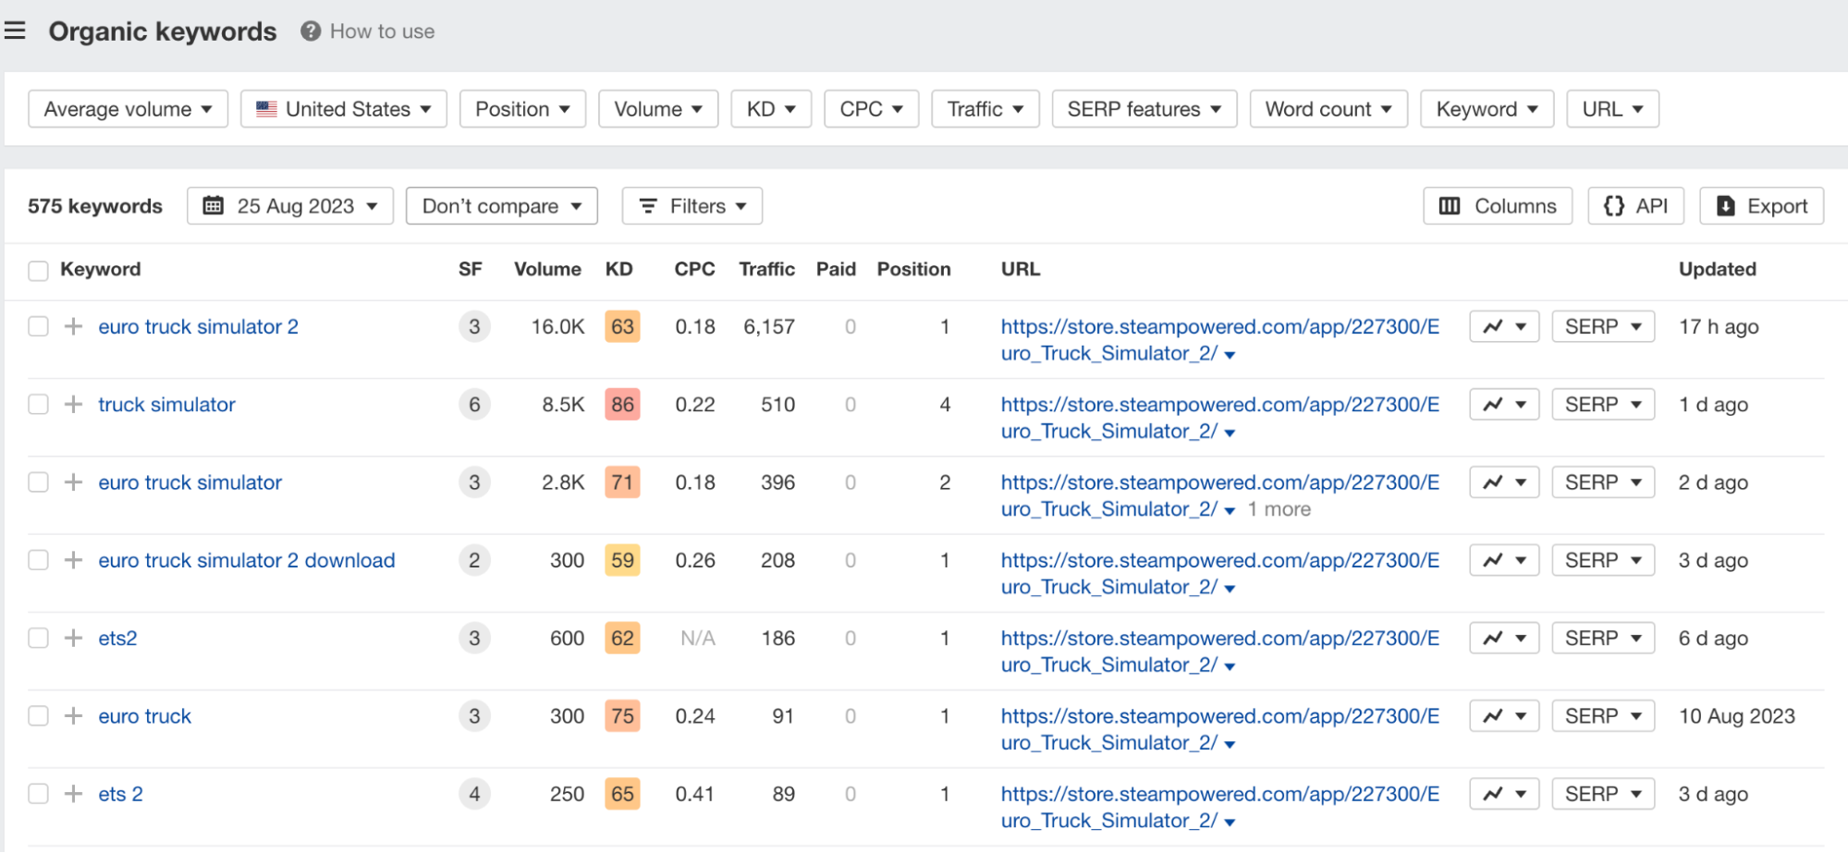The image size is (1848, 853).
Task: Open the KD filter dropdown
Action: tap(771, 109)
